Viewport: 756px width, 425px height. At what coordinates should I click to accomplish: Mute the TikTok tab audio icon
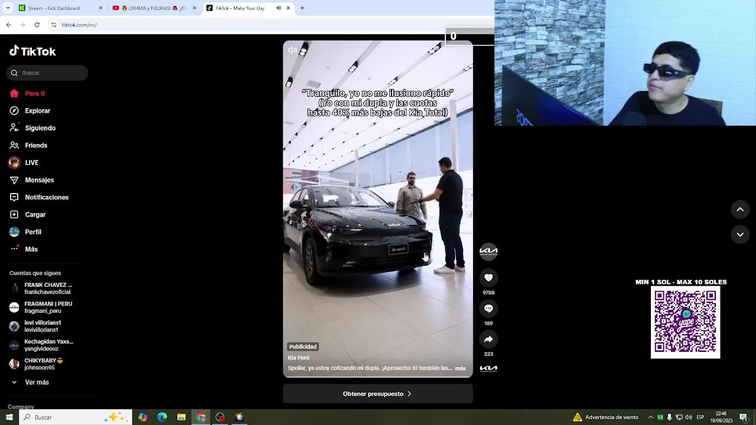[x=279, y=8]
